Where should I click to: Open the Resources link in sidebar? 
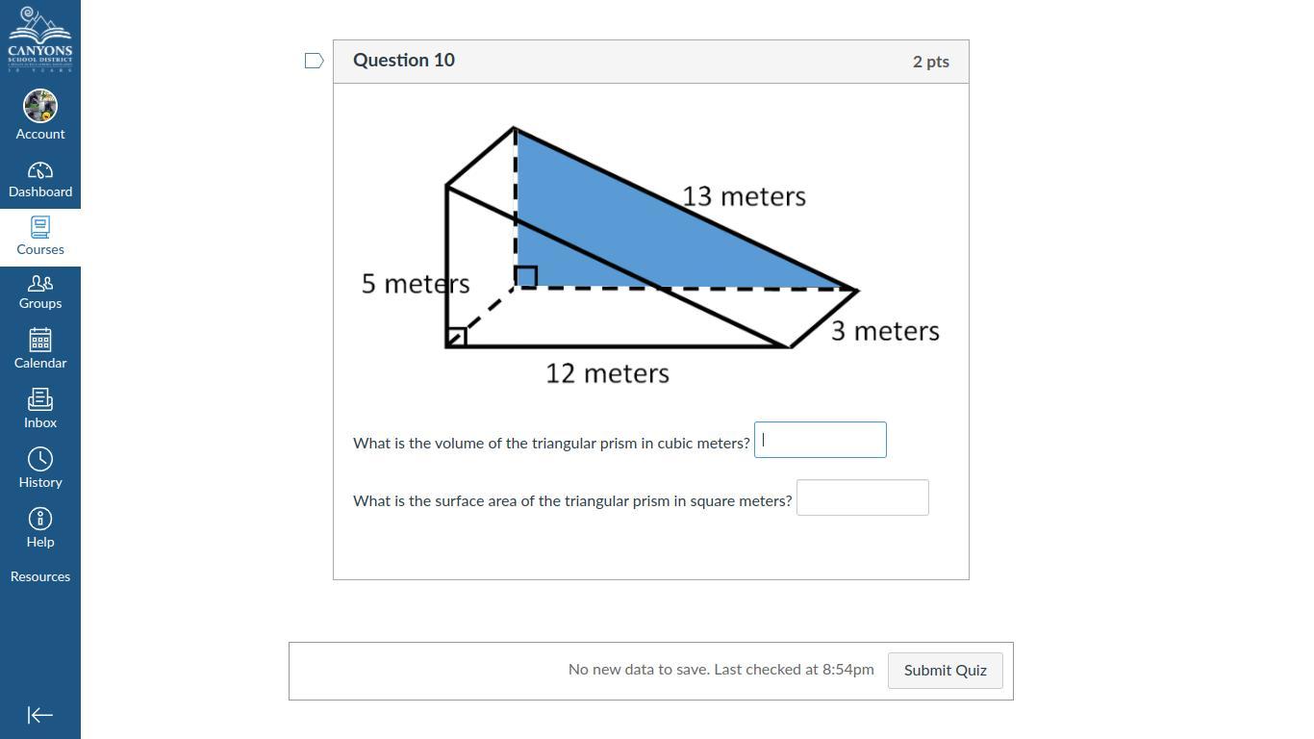tap(40, 576)
